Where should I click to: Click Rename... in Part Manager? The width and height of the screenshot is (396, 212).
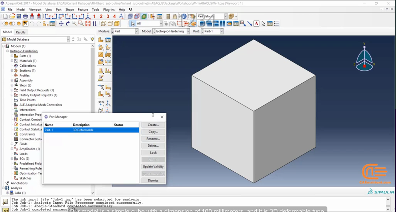[153, 139]
